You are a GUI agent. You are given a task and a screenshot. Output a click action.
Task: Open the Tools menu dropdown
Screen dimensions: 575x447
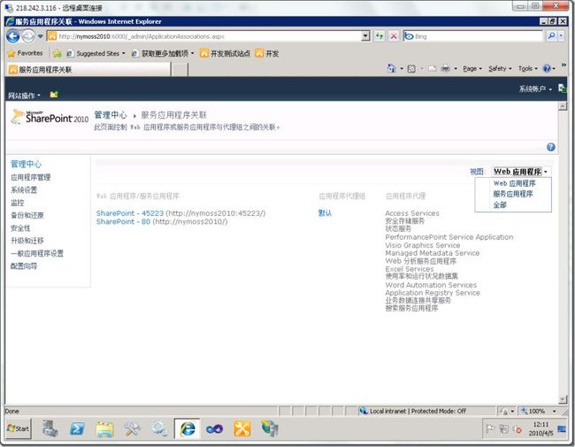(528, 69)
